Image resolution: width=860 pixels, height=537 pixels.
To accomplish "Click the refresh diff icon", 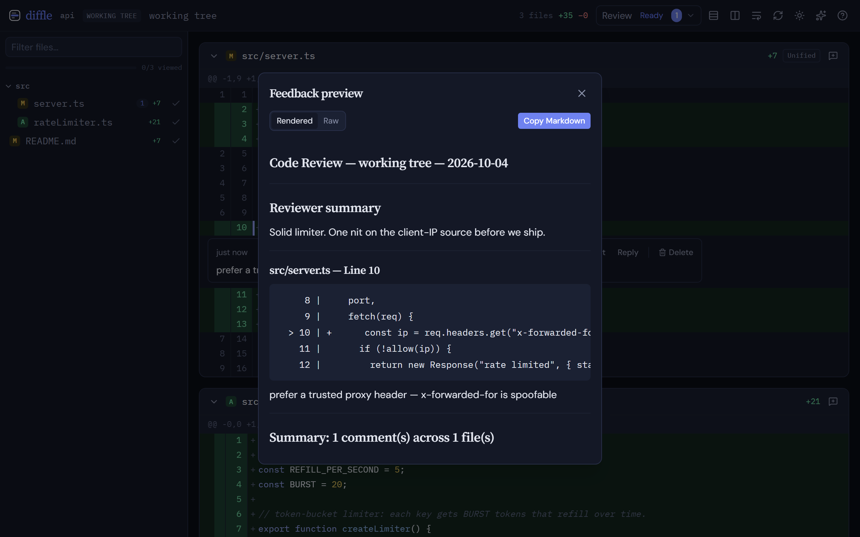I will 778,15.
